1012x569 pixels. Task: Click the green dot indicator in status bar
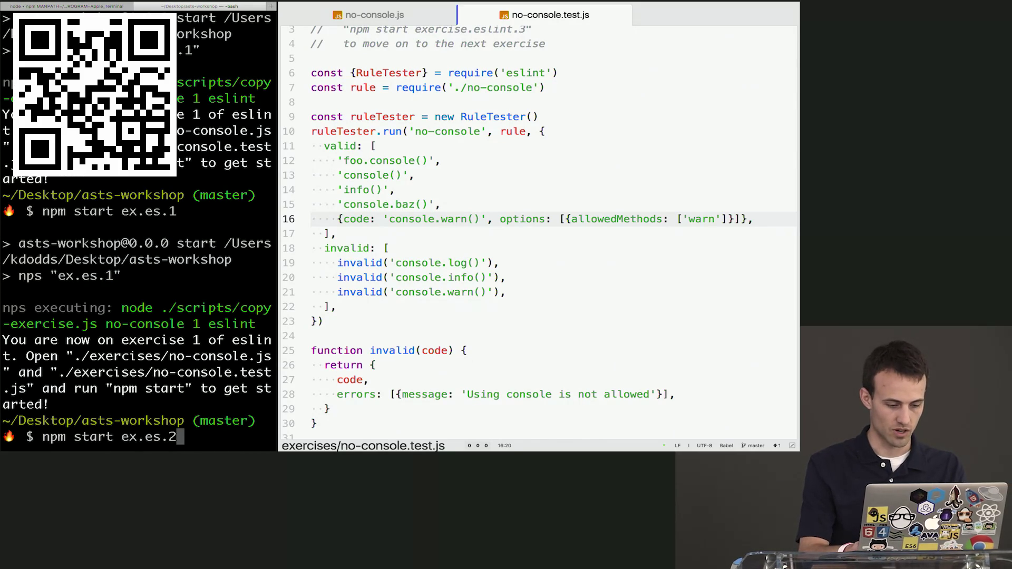664,445
